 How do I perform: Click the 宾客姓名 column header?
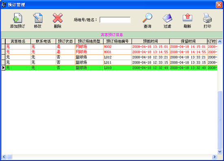coord(18,41)
